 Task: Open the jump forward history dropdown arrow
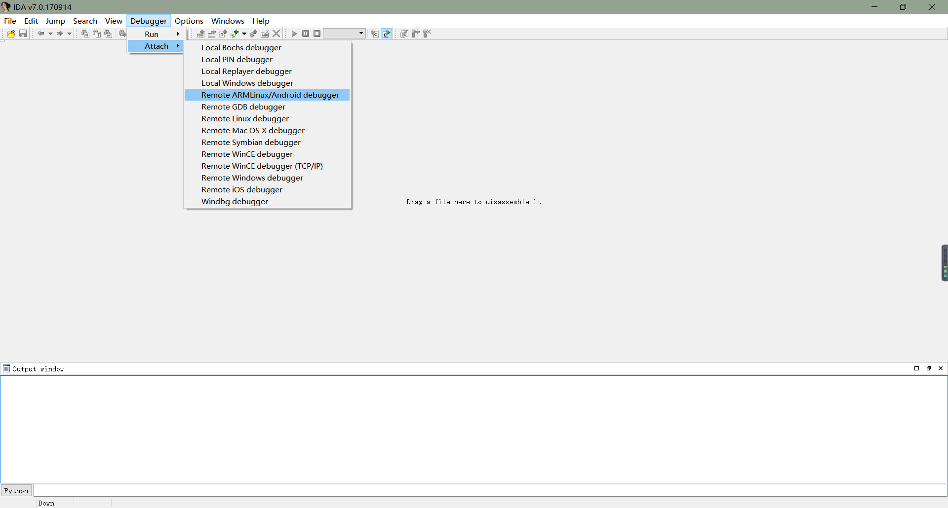click(69, 34)
